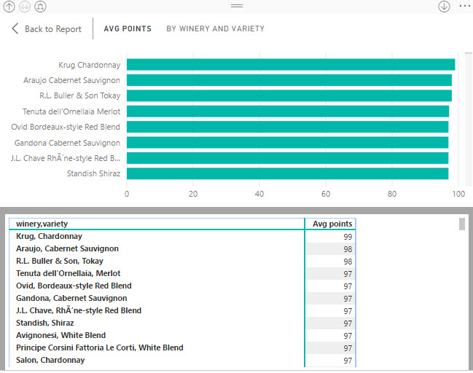
Task: Click the Araujo Cabernet Sauvignon axis label
Action: click(x=72, y=80)
